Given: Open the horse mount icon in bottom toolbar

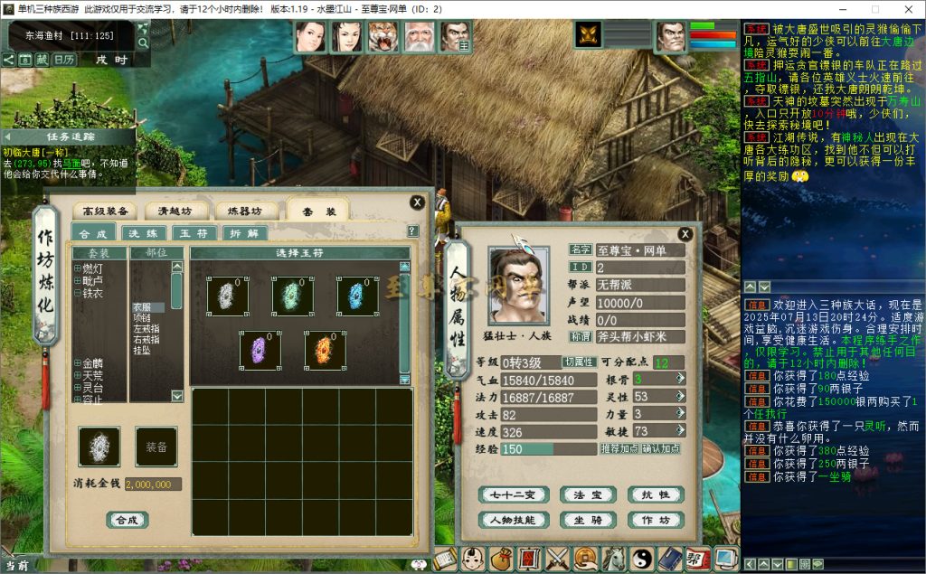Looking at the screenshot, I should click(x=615, y=559).
